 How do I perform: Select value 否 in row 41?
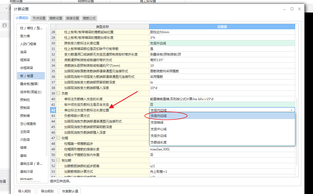[222, 105]
